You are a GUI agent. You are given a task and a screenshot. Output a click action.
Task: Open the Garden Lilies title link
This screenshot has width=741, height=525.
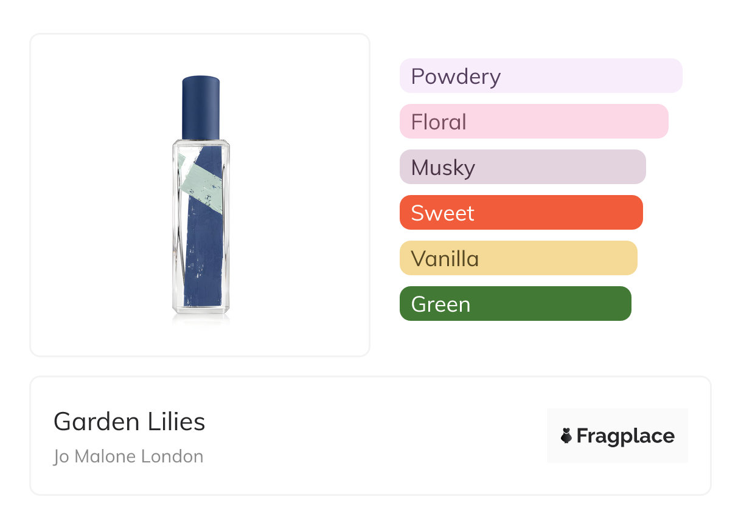click(130, 421)
